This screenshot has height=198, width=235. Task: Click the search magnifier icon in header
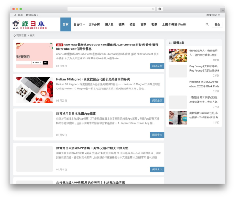pos(207,24)
